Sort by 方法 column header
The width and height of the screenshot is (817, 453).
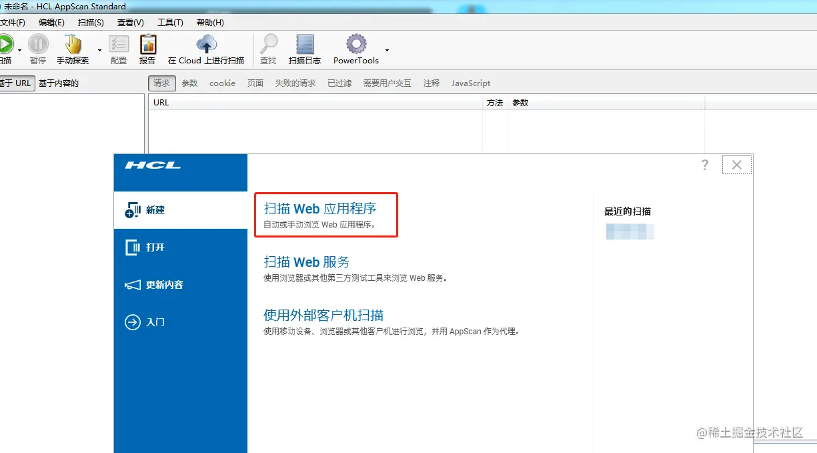pos(495,103)
